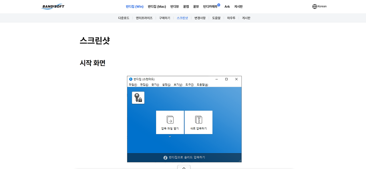Image resolution: width=366 pixels, height=169 pixels.
Task: Select the 도움말 sub-menu link
Action: coord(216,18)
